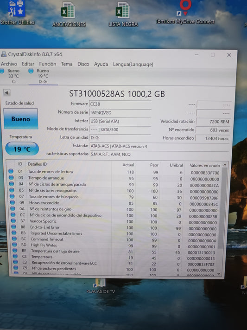
Task: Click the 7200 RPM rotation speed field
Action: point(213,122)
